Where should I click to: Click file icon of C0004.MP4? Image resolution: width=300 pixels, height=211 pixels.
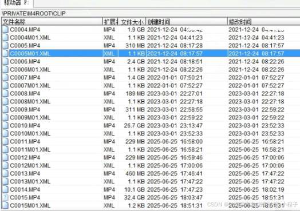[5, 30]
